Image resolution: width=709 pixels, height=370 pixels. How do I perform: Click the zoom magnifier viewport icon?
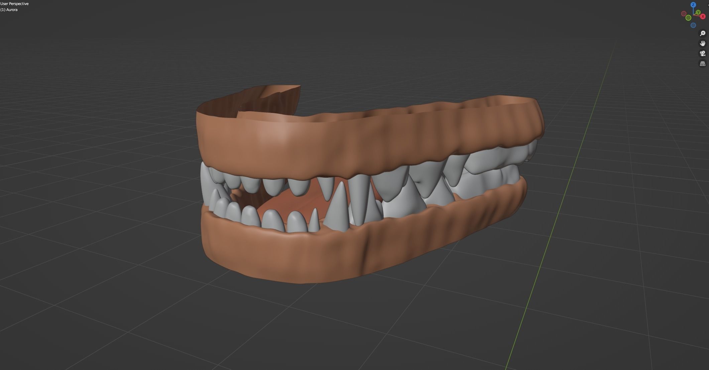click(x=702, y=33)
